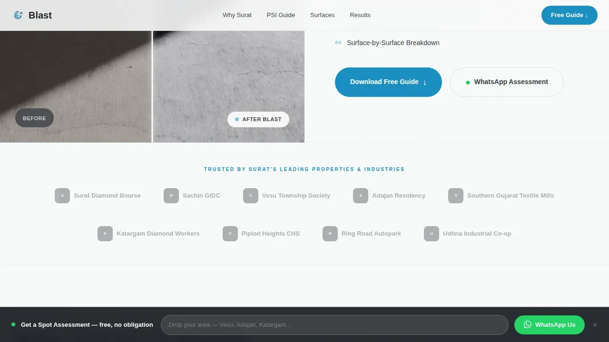Go to the Results section
The width and height of the screenshot is (609, 342).
[360, 15]
